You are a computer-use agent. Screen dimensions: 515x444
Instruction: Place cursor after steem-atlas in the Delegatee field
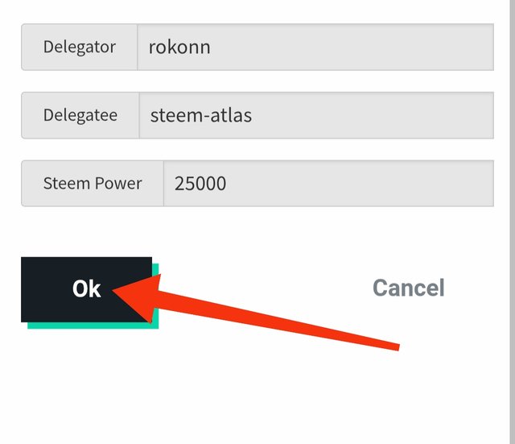tap(254, 115)
